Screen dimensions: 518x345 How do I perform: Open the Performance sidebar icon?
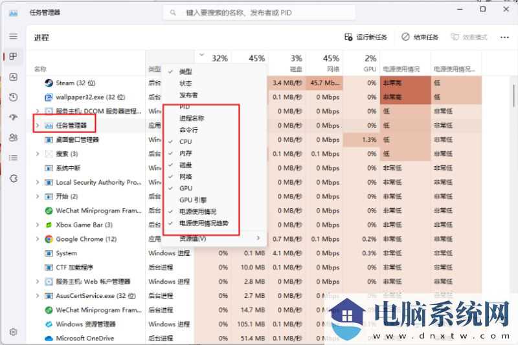(x=13, y=77)
